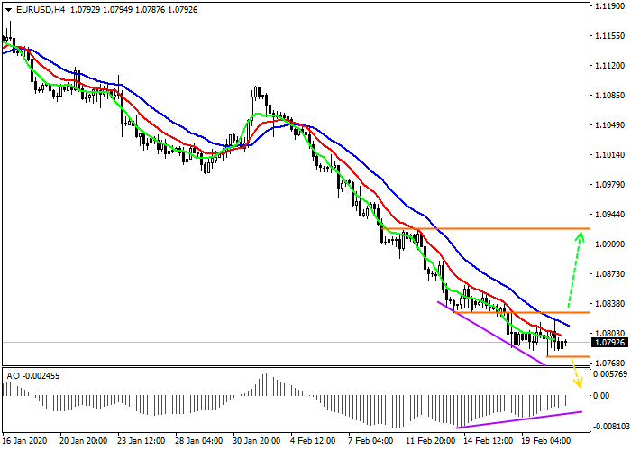
Task: Click the AO -0.002455 indicator label
Action: (x=33, y=374)
